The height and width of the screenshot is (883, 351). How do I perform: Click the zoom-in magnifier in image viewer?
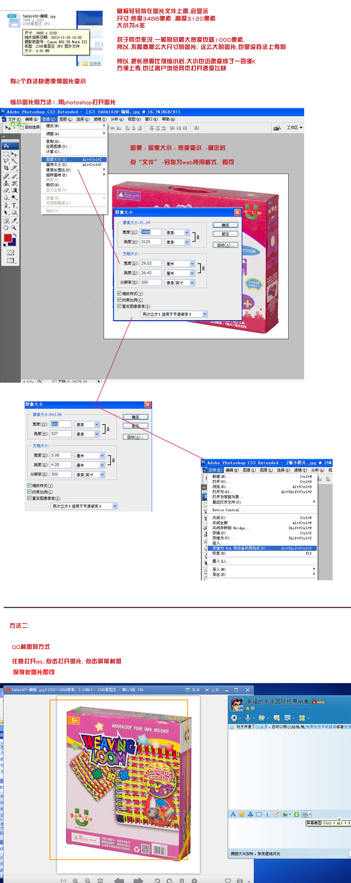click(75, 881)
